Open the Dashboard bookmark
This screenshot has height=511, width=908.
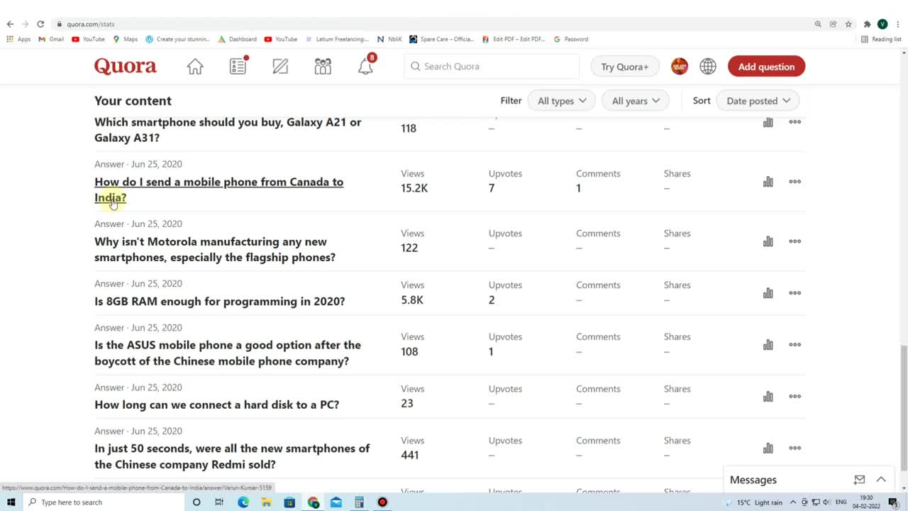point(238,39)
